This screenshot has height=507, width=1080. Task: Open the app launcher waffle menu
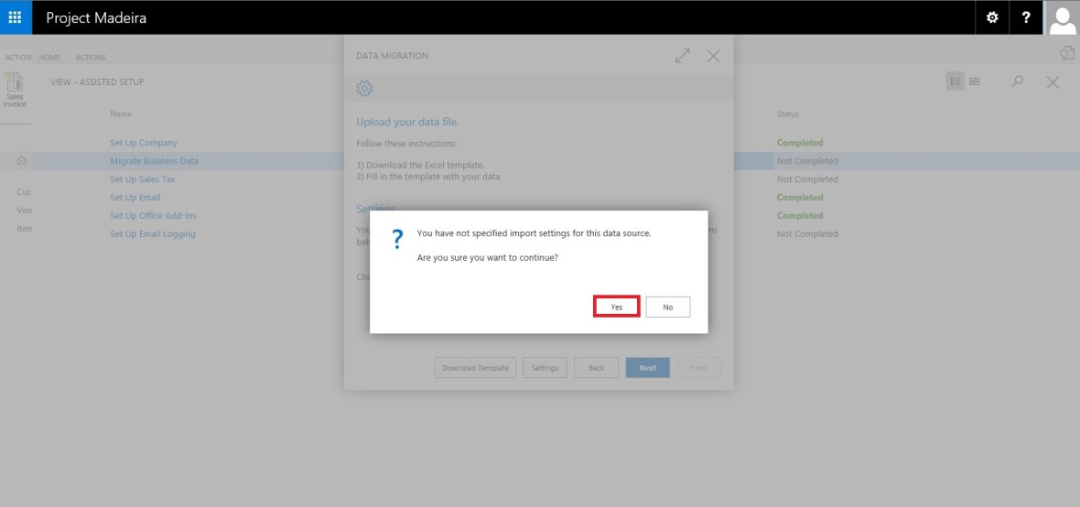tap(15, 17)
